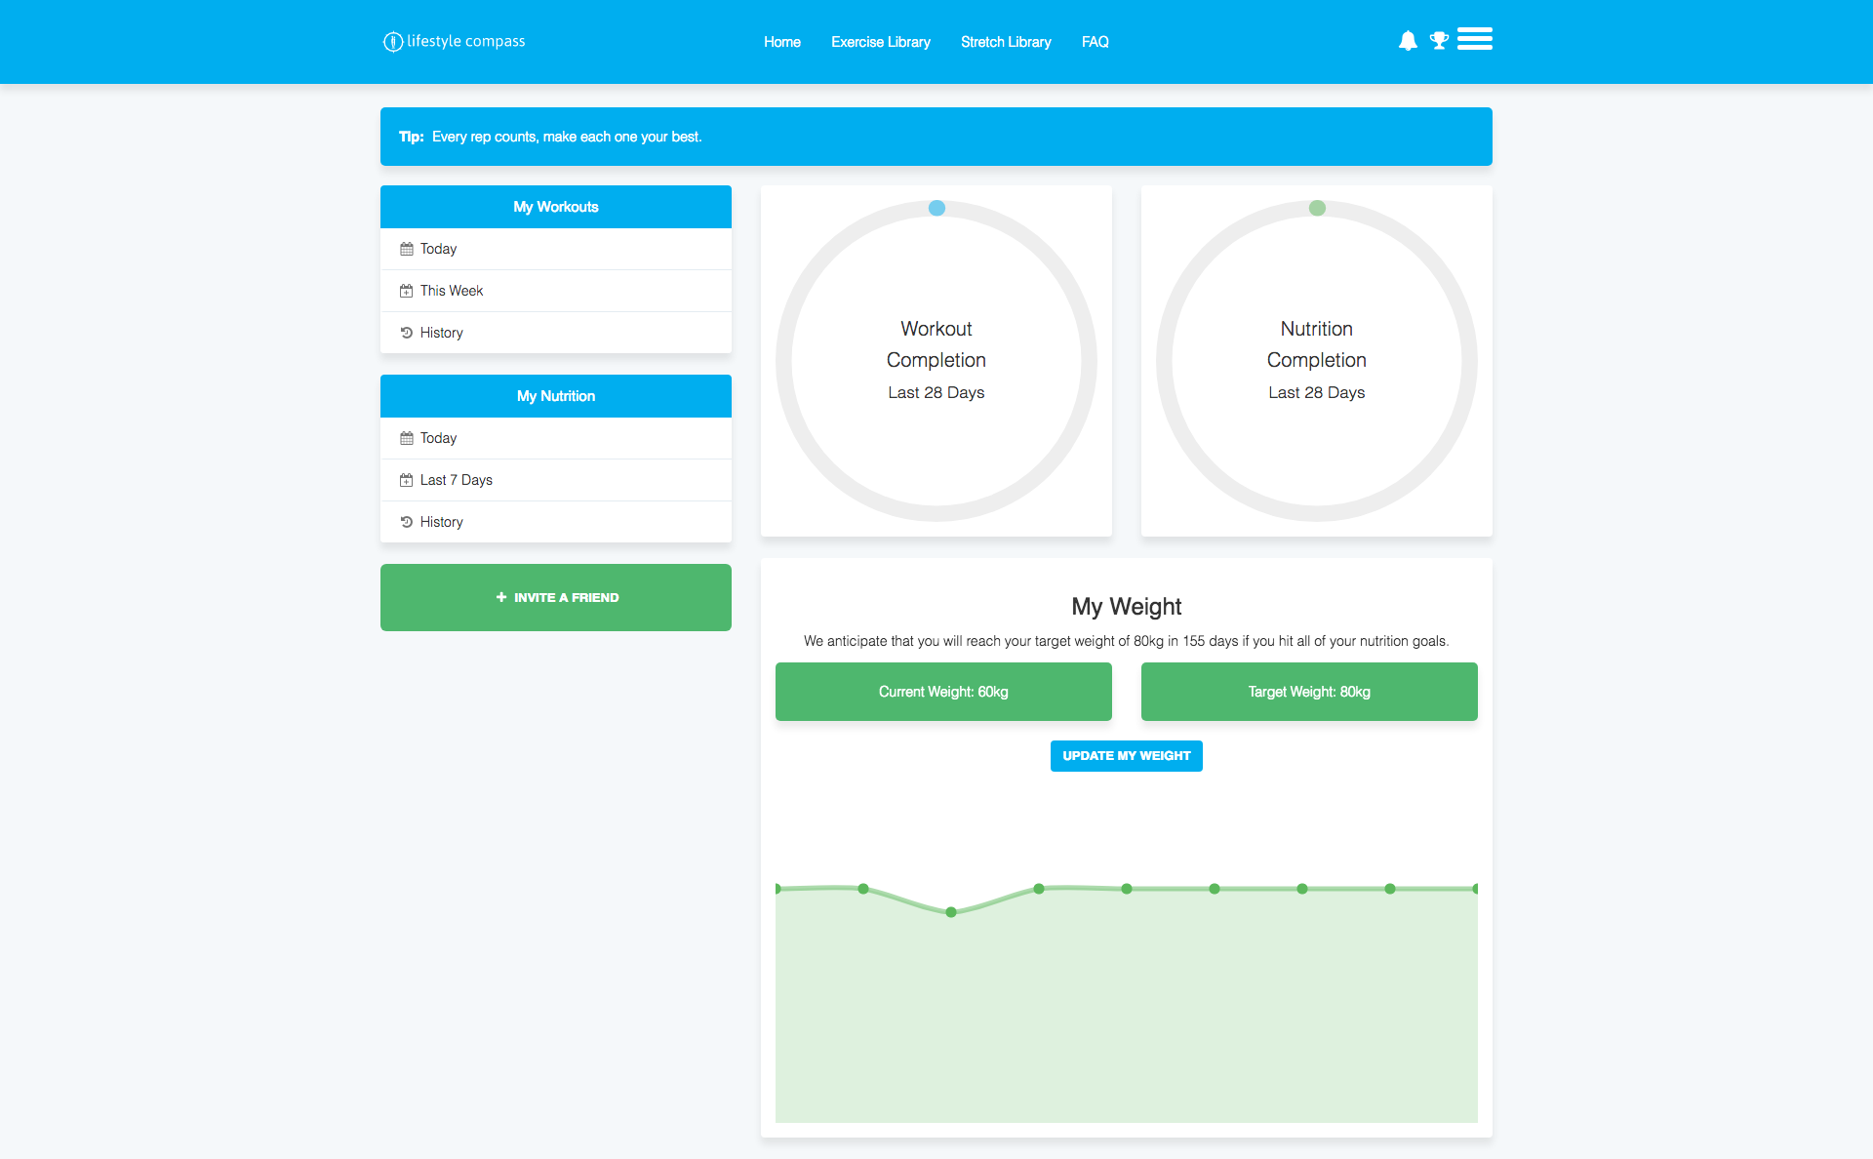Click the lowest weight chart data point

click(x=951, y=912)
